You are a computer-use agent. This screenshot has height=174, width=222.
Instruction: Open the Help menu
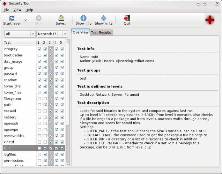click(x=29, y=10)
